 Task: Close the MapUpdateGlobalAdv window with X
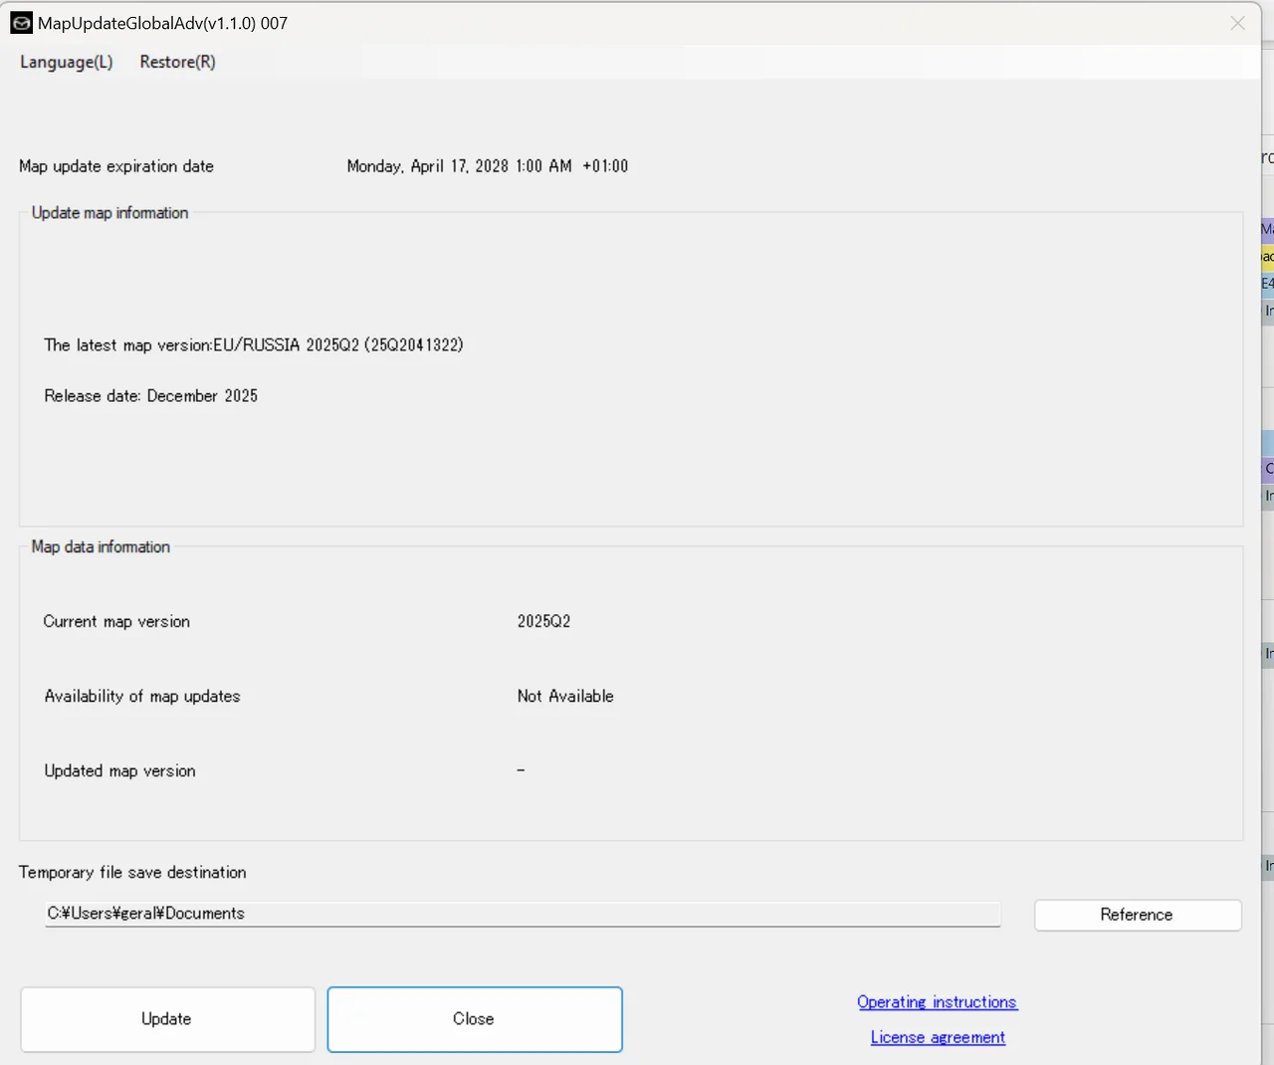[1237, 23]
